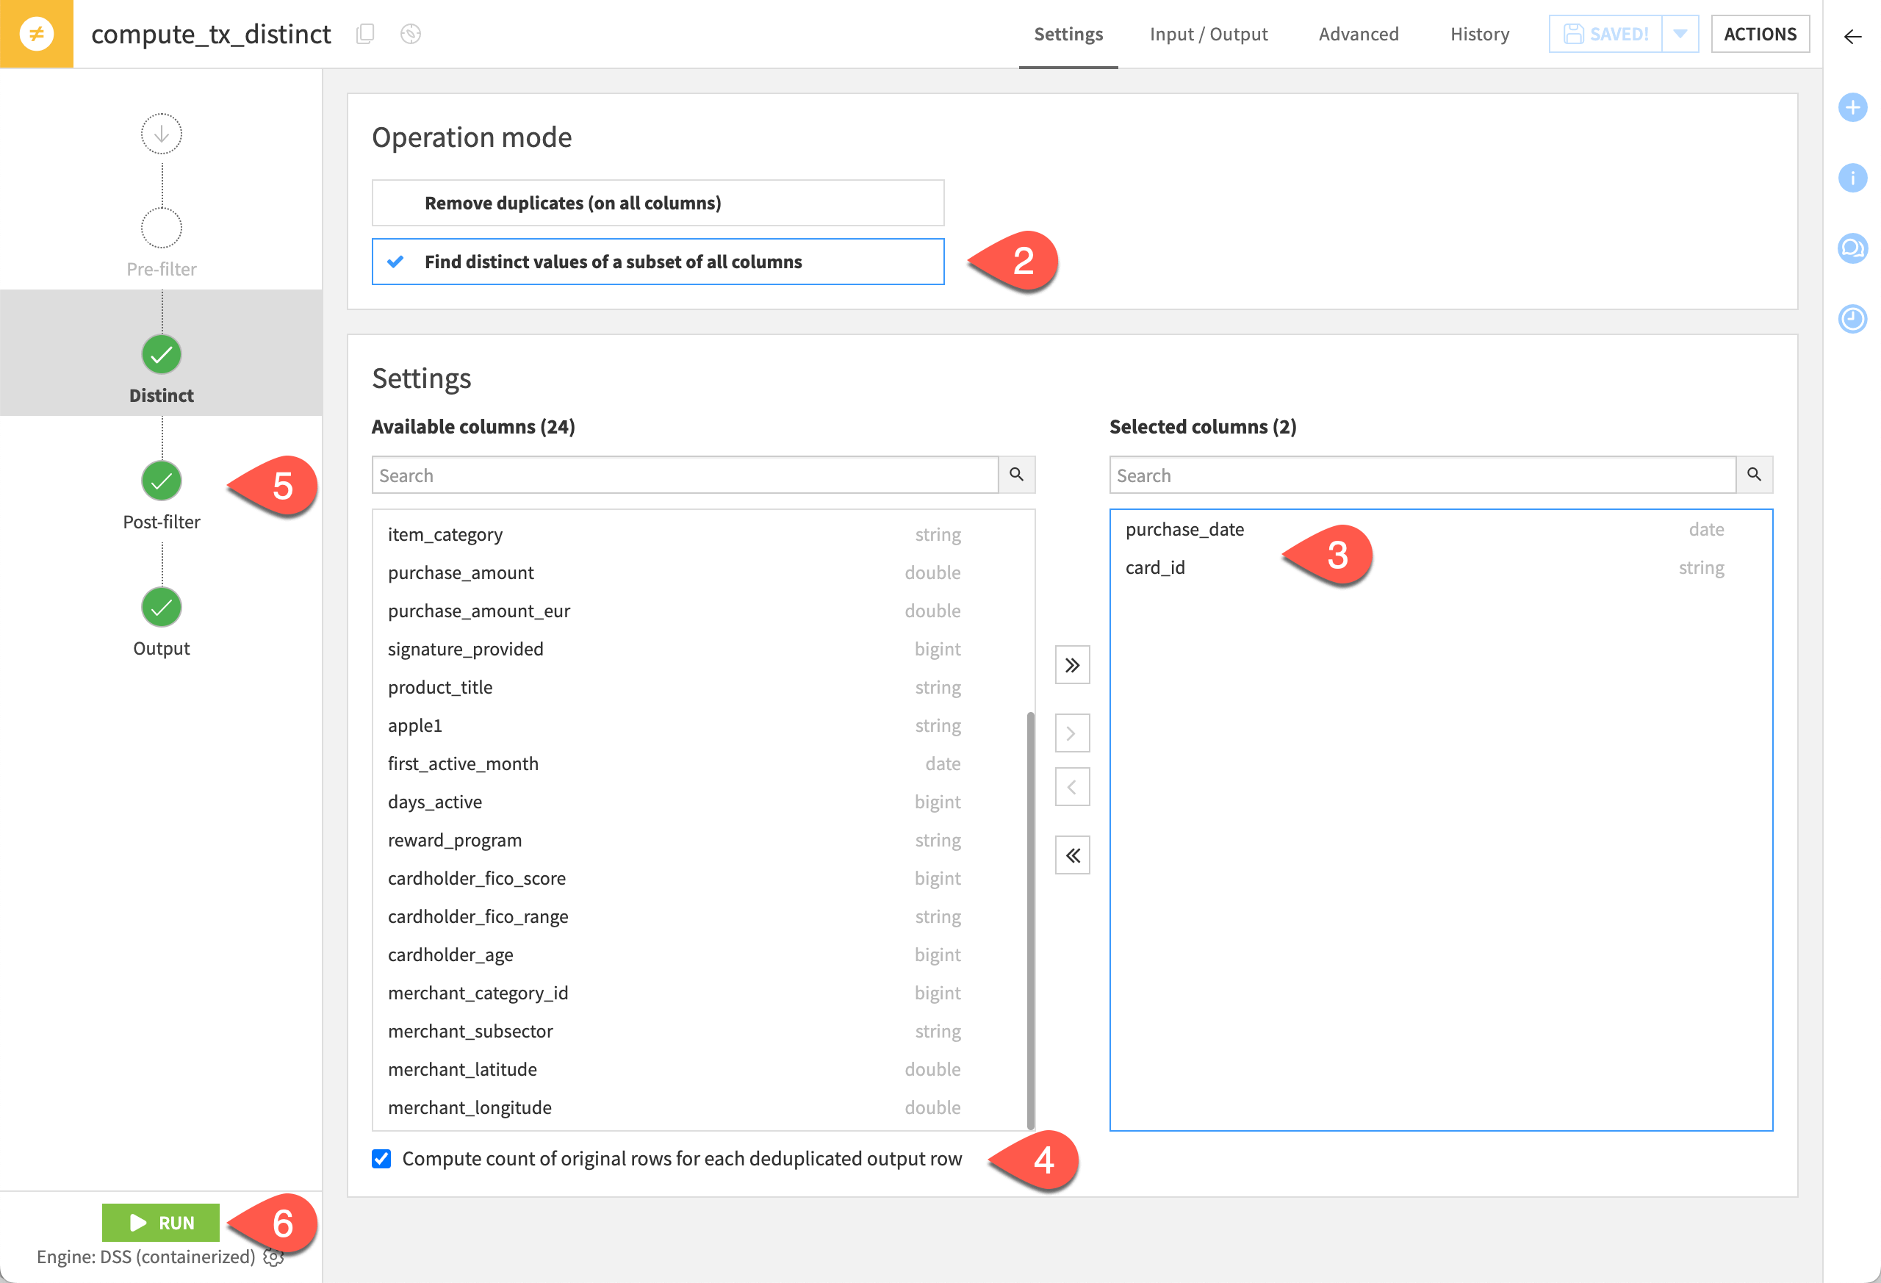This screenshot has width=1881, height=1283.
Task: Open the Advanced tab
Action: 1358,34
